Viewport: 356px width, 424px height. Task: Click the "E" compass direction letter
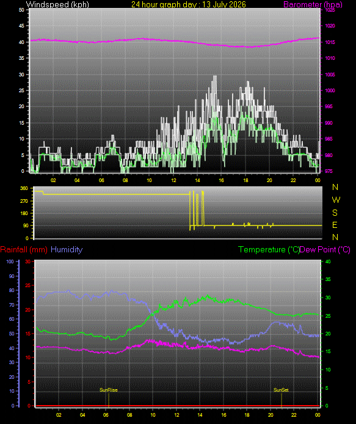pyautogui.click(x=335, y=225)
